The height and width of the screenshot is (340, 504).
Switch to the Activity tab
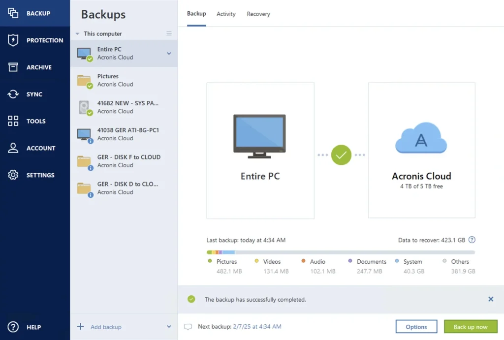point(226,14)
